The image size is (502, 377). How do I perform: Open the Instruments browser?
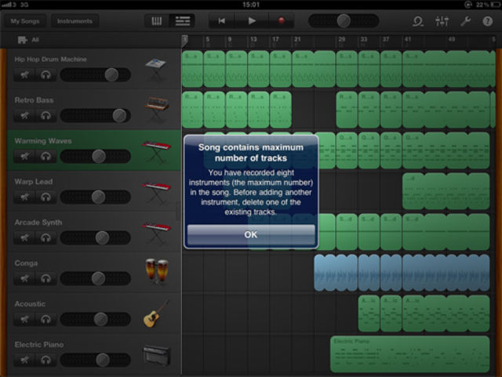75,21
